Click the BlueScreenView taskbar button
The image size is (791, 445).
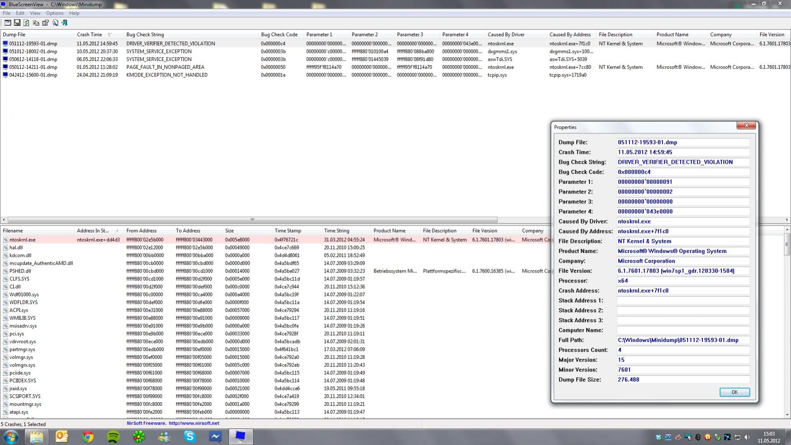click(241, 437)
